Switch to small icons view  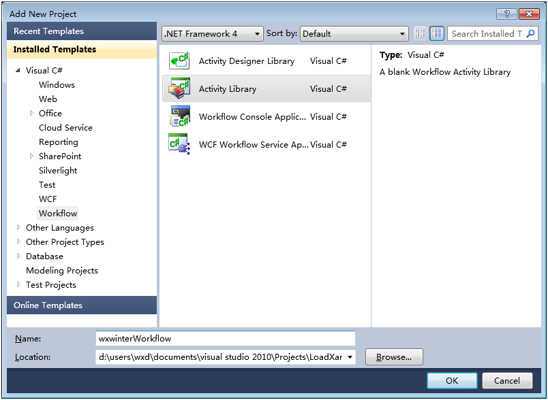(421, 33)
